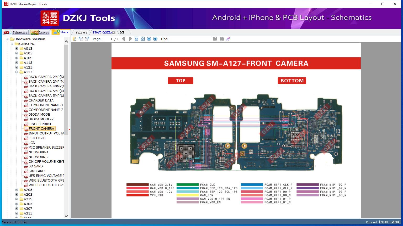
Task: Click PDF icon beside DIODA MODE-2
Action: [x=26, y=119]
